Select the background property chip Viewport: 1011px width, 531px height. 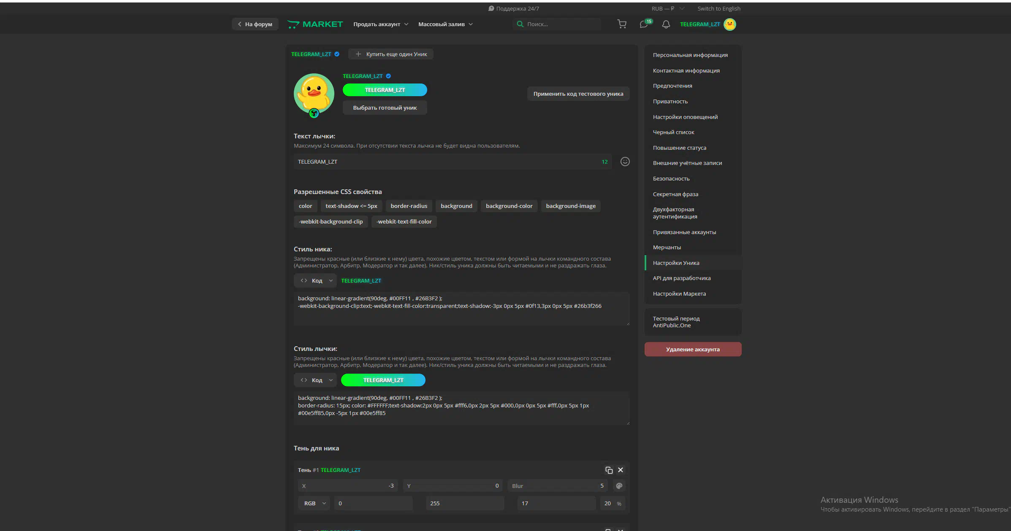click(x=456, y=206)
